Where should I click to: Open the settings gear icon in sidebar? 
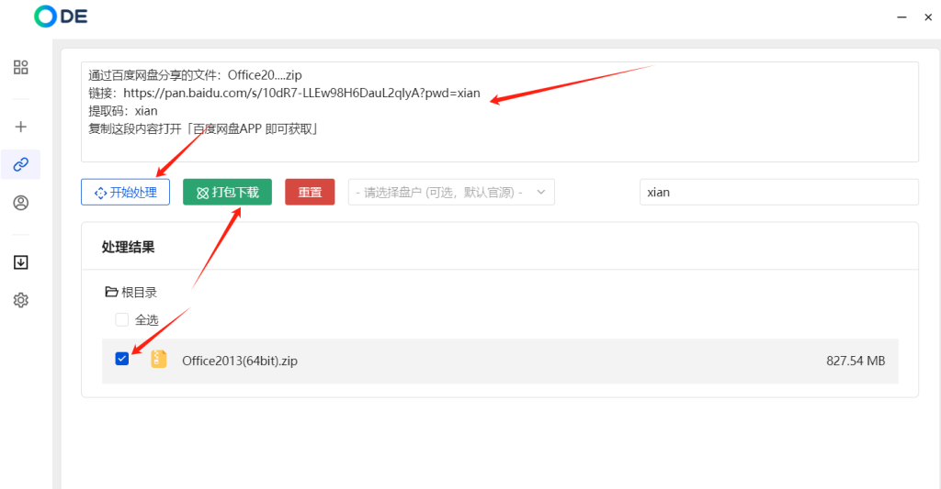point(21,300)
